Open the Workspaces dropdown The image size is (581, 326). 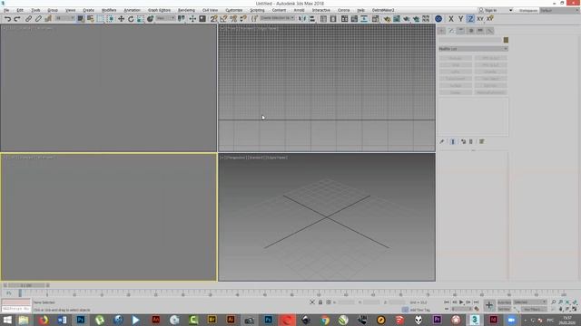(559, 10)
